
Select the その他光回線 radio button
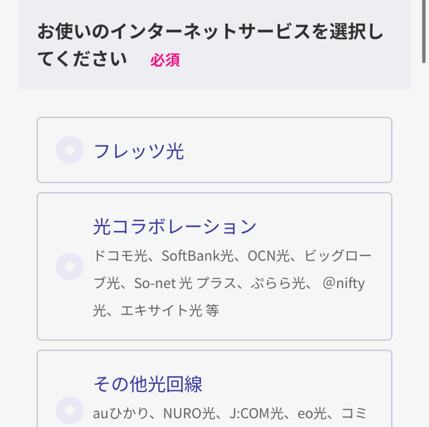point(70,410)
